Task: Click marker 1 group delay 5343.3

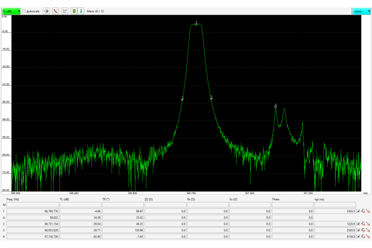Action: [335, 211]
